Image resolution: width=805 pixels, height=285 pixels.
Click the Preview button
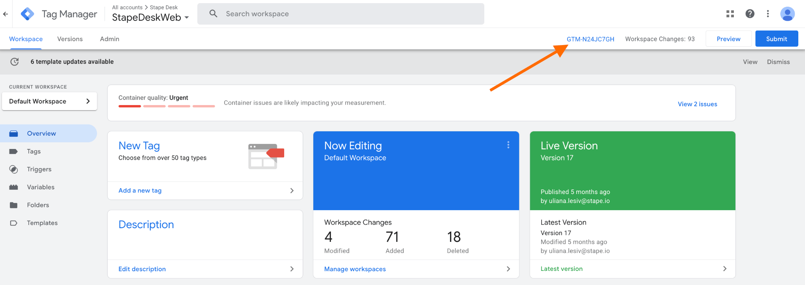point(728,39)
